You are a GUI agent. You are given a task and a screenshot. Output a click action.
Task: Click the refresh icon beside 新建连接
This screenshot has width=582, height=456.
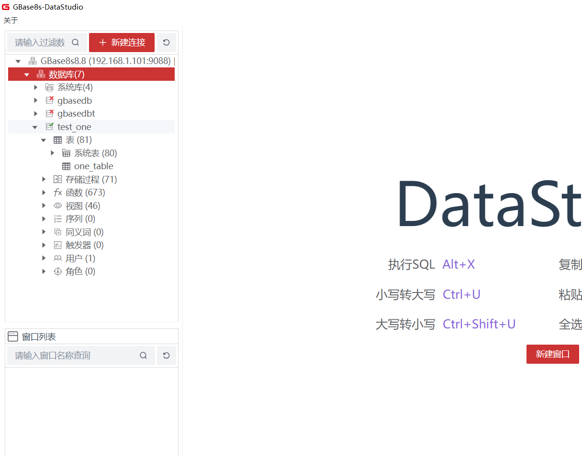click(166, 43)
